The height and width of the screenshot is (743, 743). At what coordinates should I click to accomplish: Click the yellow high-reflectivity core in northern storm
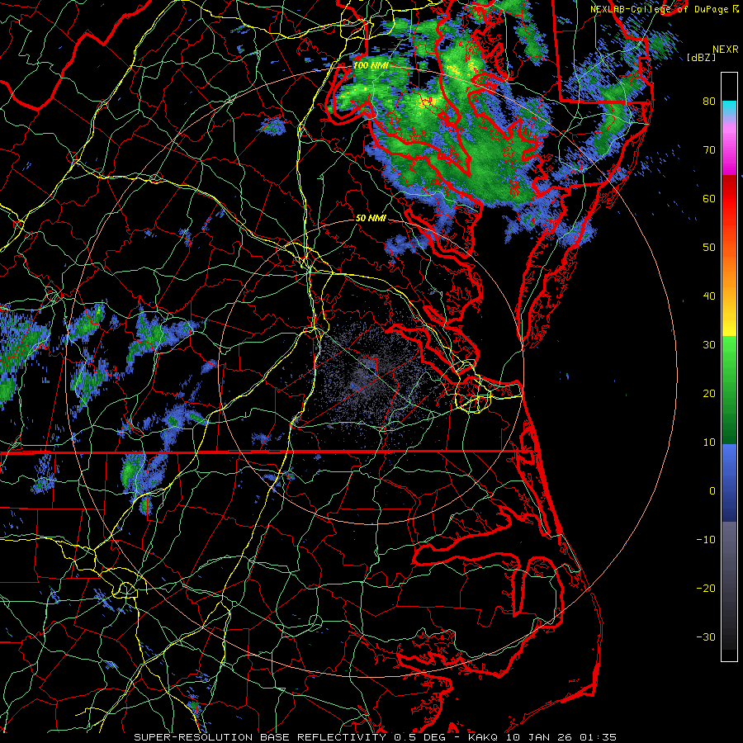(428, 101)
